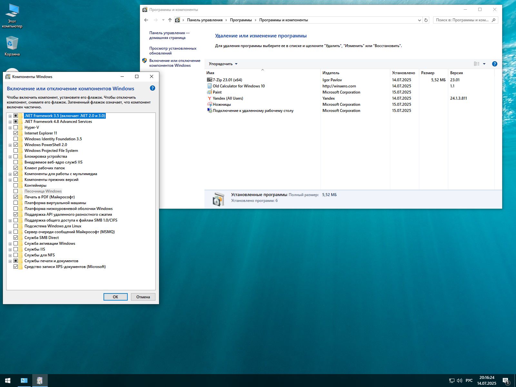Expand Компоненты для работы с мультимедиа
Viewport: 516px width, 387px height.
[10, 174]
